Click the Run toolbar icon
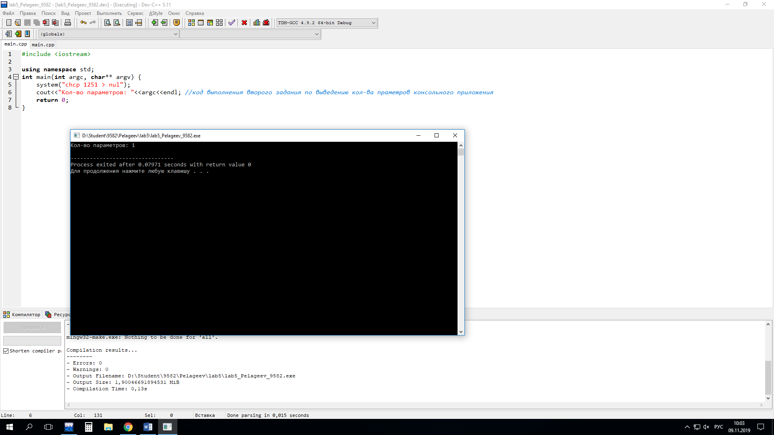 coord(201,23)
